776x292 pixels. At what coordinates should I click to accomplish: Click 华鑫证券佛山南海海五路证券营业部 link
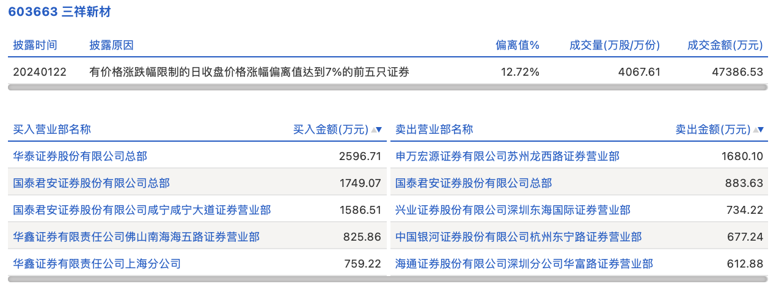[x=136, y=237]
